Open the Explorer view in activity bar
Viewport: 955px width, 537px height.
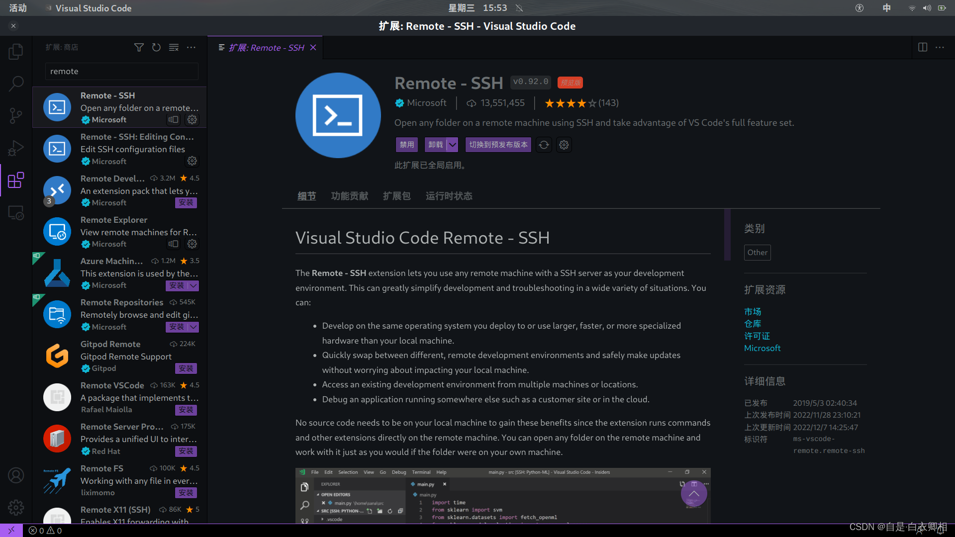16,51
